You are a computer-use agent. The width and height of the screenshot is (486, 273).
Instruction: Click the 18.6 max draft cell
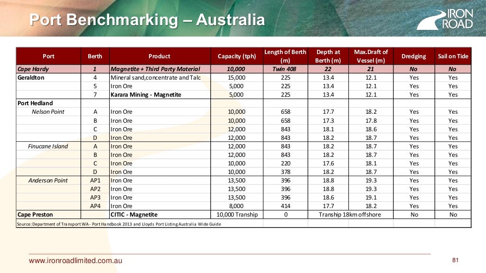pyautogui.click(x=371, y=129)
